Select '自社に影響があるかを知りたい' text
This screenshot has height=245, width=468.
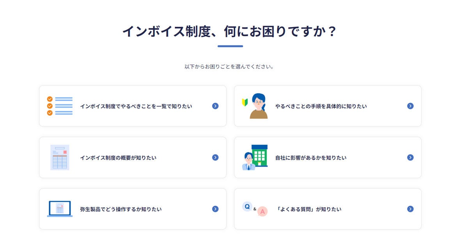pos(310,158)
